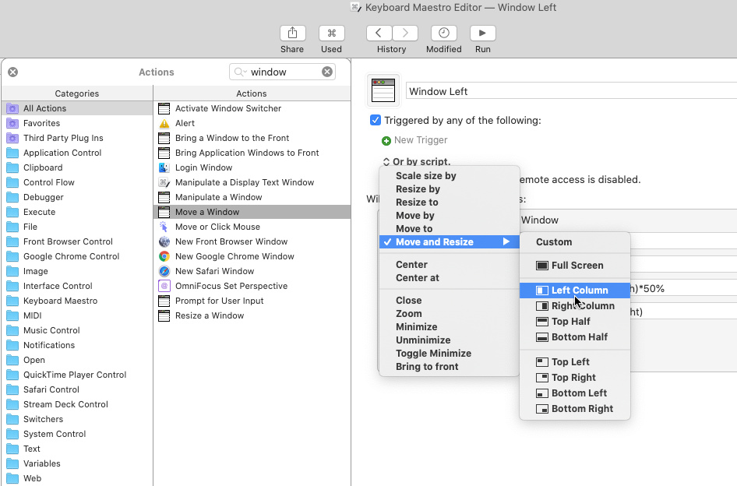
Task: Clear the window search text
Action: 327,72
